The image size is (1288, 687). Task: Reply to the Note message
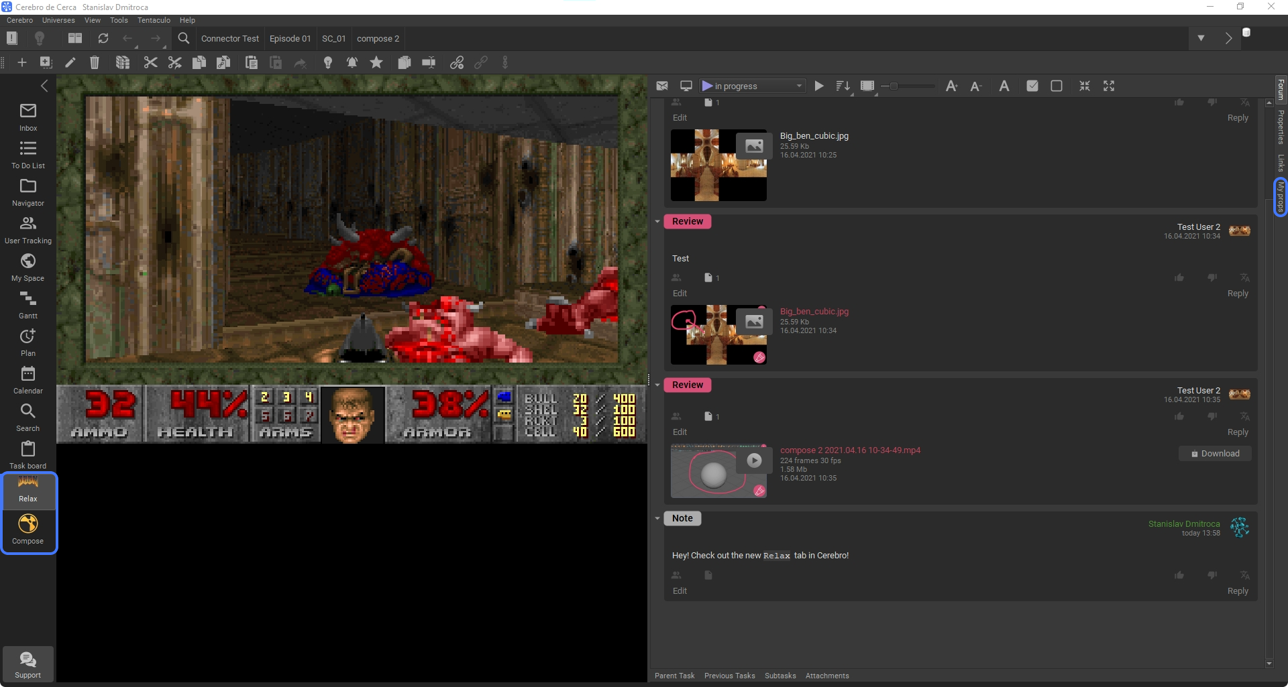[1238, 591]
